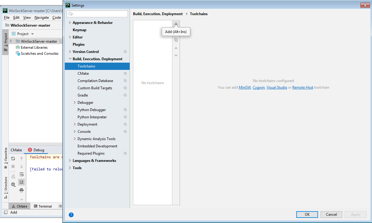Click the Move Down triangle icon

pos(176,56)
